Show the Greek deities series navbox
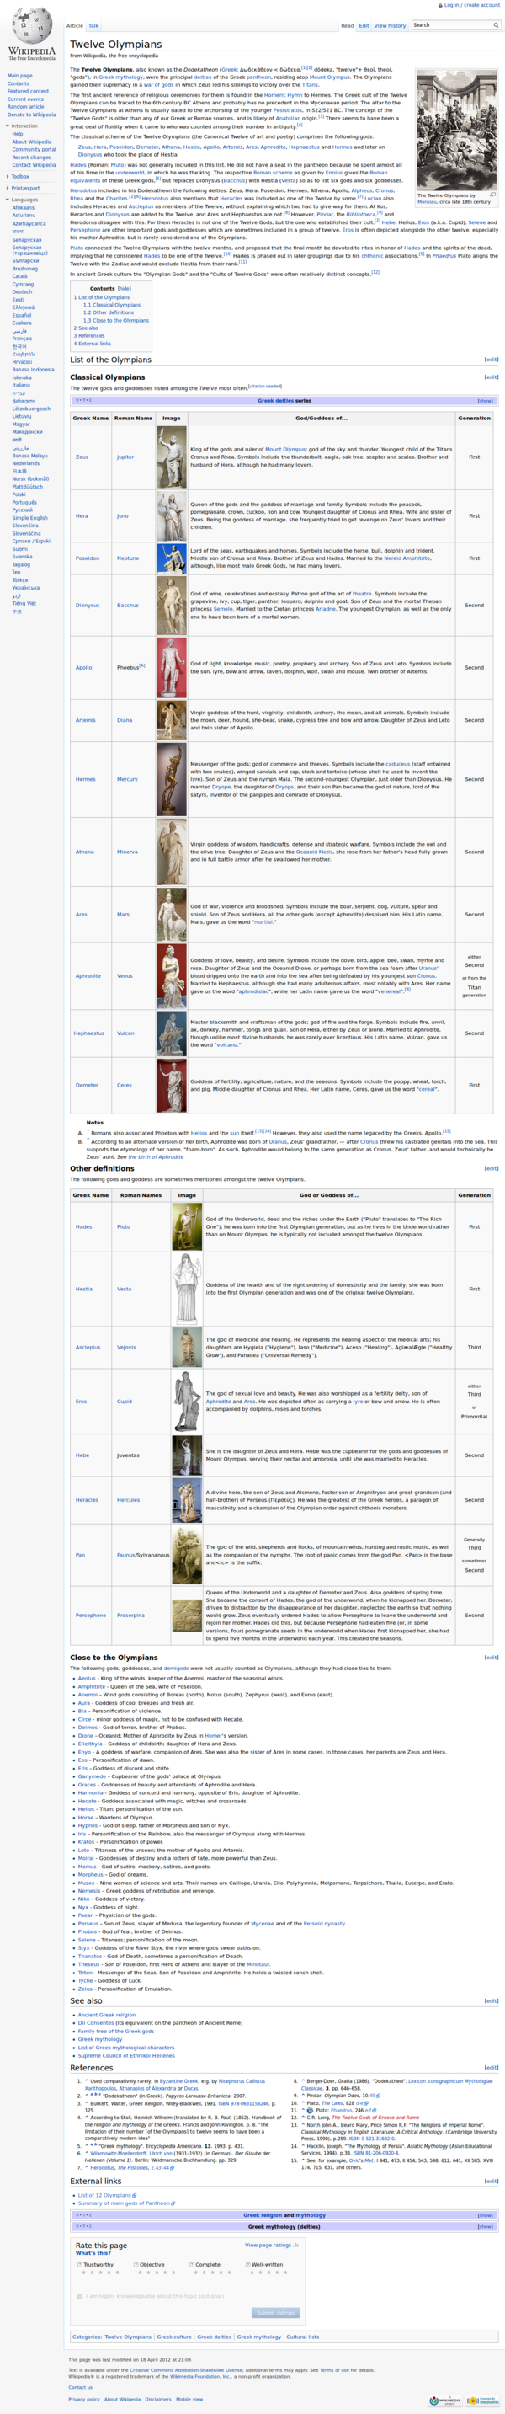The image size is (505, 2414). 485,400
